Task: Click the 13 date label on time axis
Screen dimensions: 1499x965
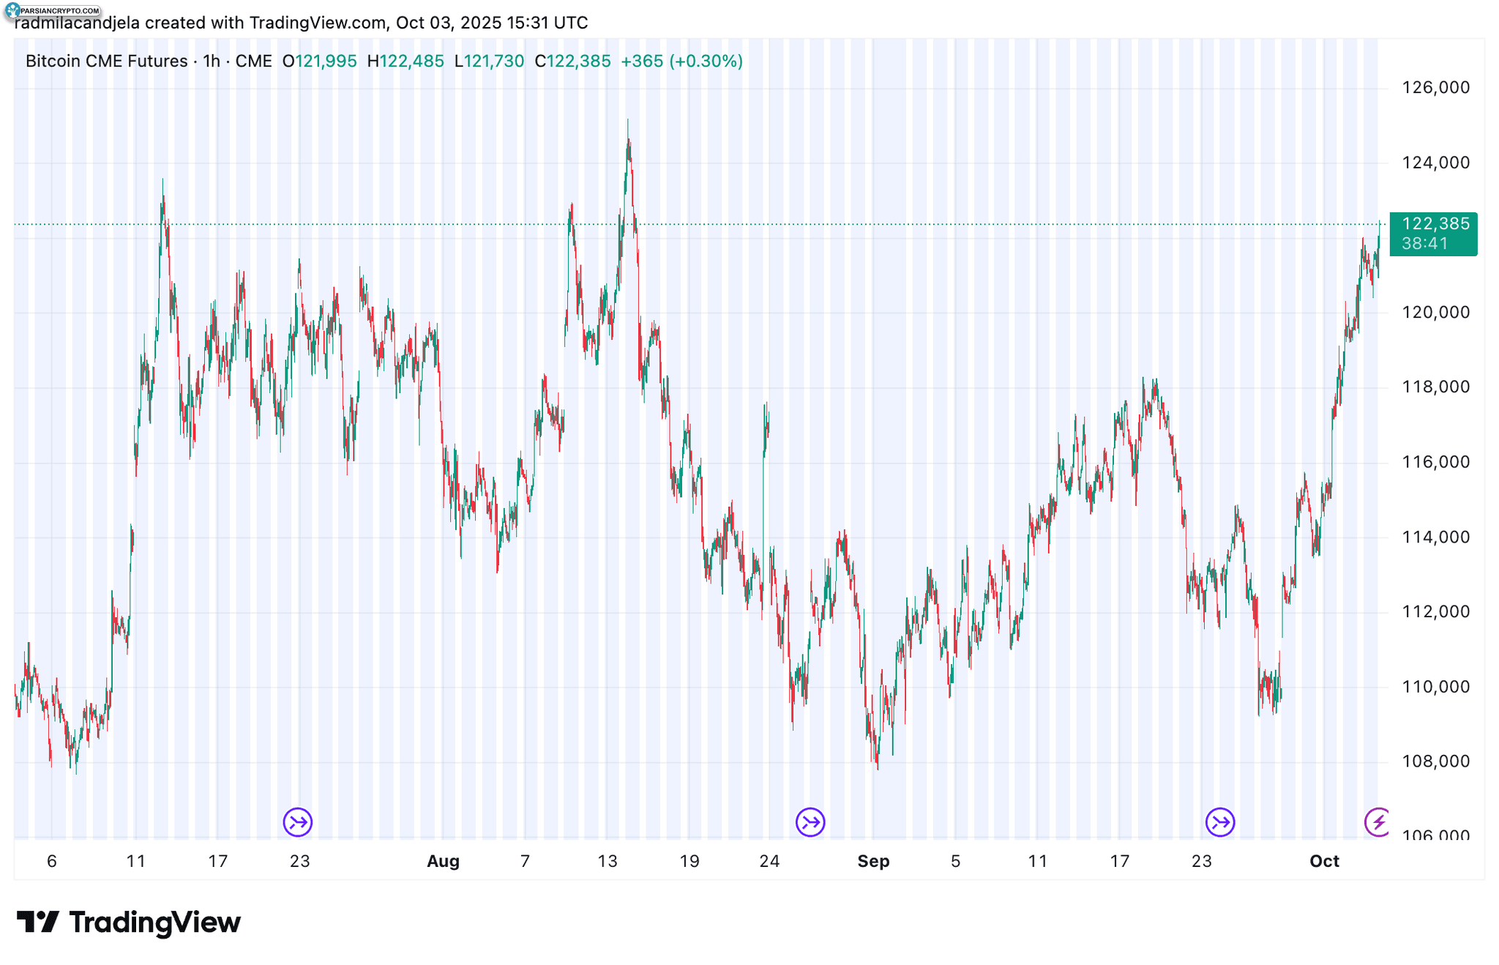Action: coord(607,861)
